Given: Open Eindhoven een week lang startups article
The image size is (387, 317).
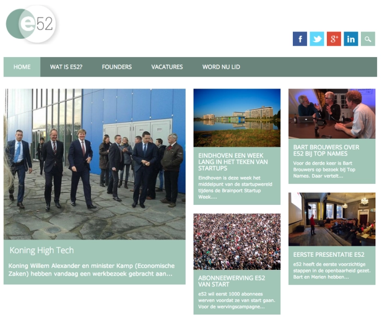Looking at the screenshot, I should 233,162.
